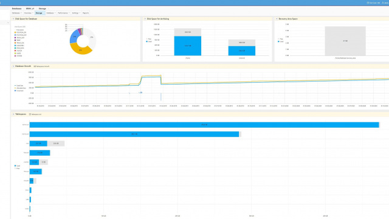389x219 pixels.
Task: Open the Reports tab
Action: point(86,13)
